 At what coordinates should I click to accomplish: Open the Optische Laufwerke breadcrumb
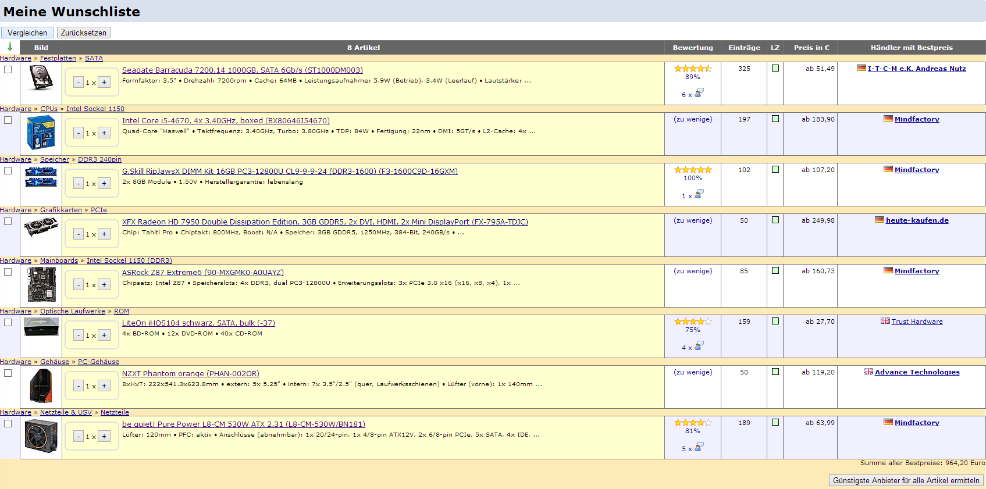(x=73, y=311)
